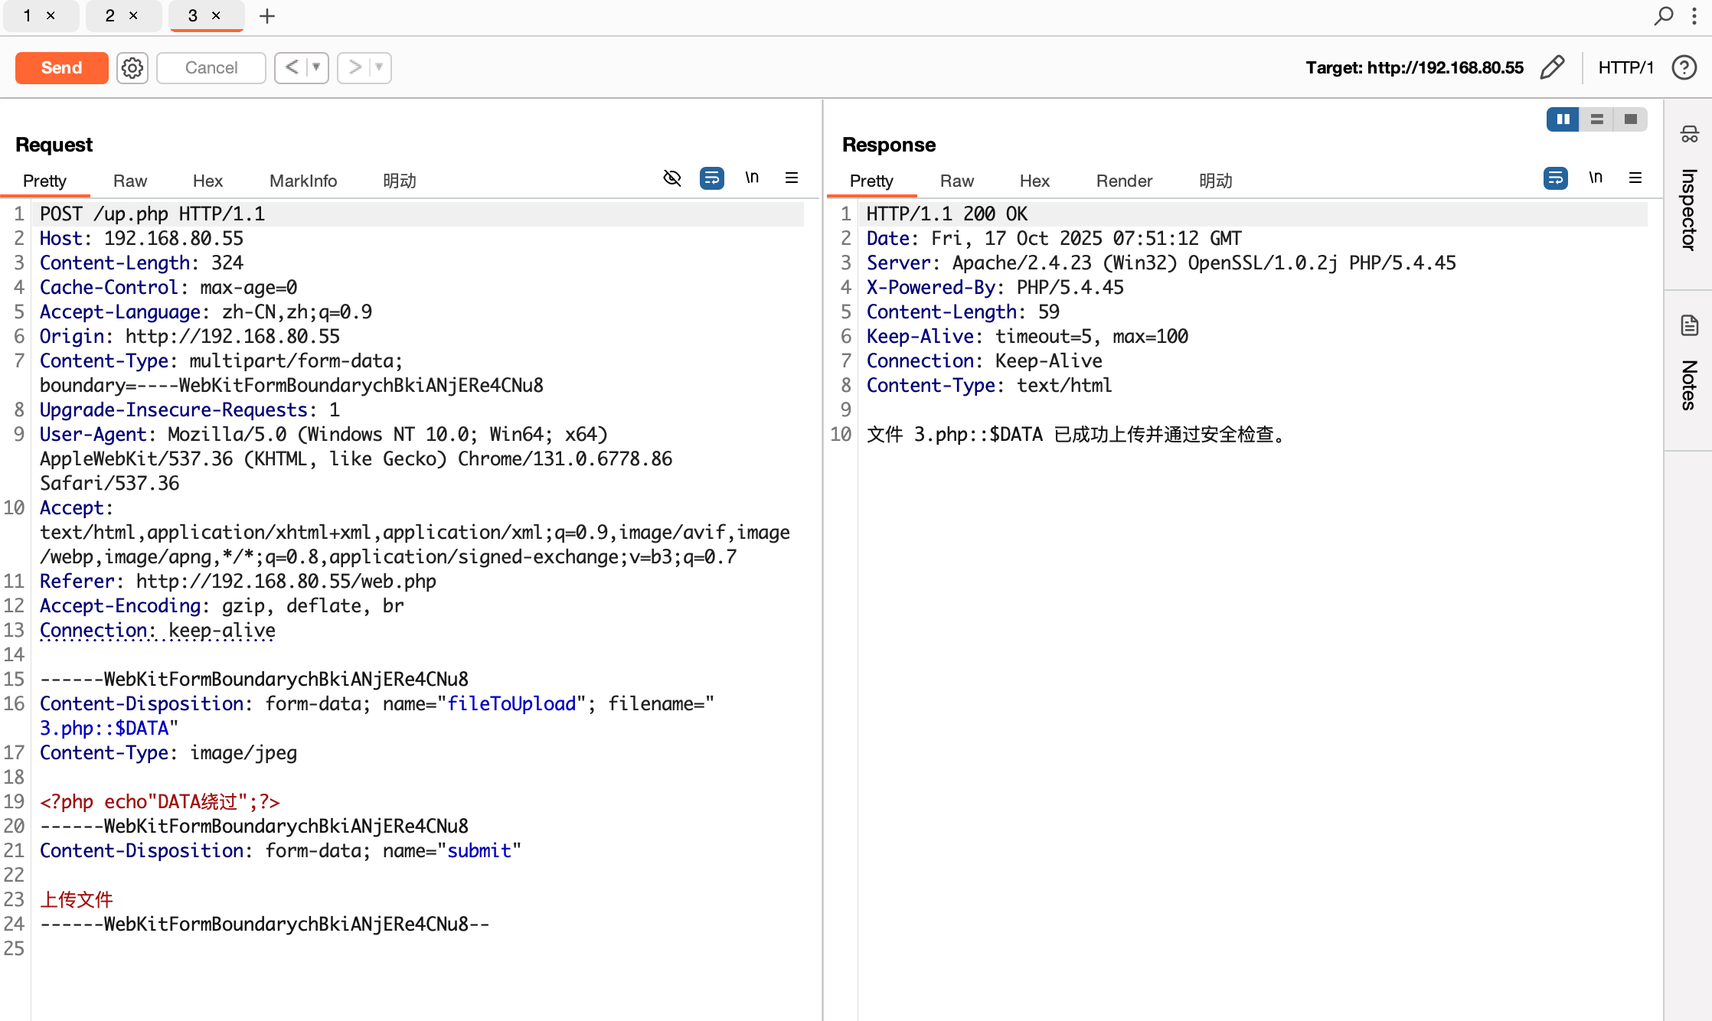Open the Repeater settings gear icon
Image resolution: width=1712 pixels, height=1021 pixels.
click(x=132, y=67)
